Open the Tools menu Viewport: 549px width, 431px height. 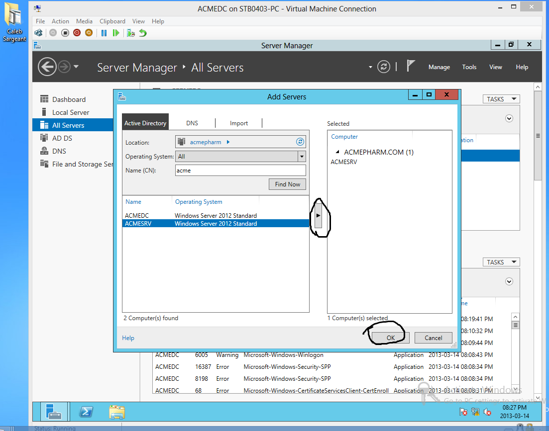coord(469,67)
